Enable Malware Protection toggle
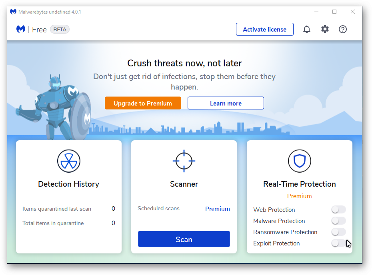The width and height of the screenshot is (372, 275). 338,221
